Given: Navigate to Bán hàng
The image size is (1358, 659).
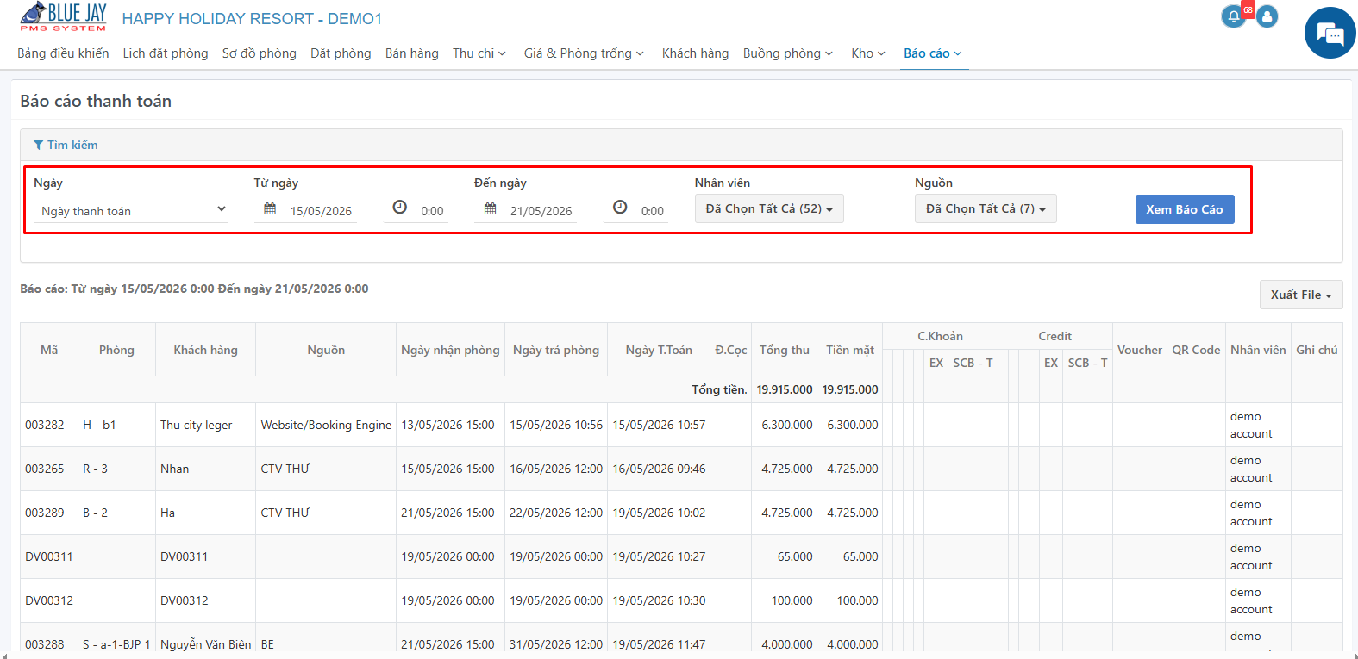Looking at the screenshot, I should pyautogui.click(x=412, y=53).
